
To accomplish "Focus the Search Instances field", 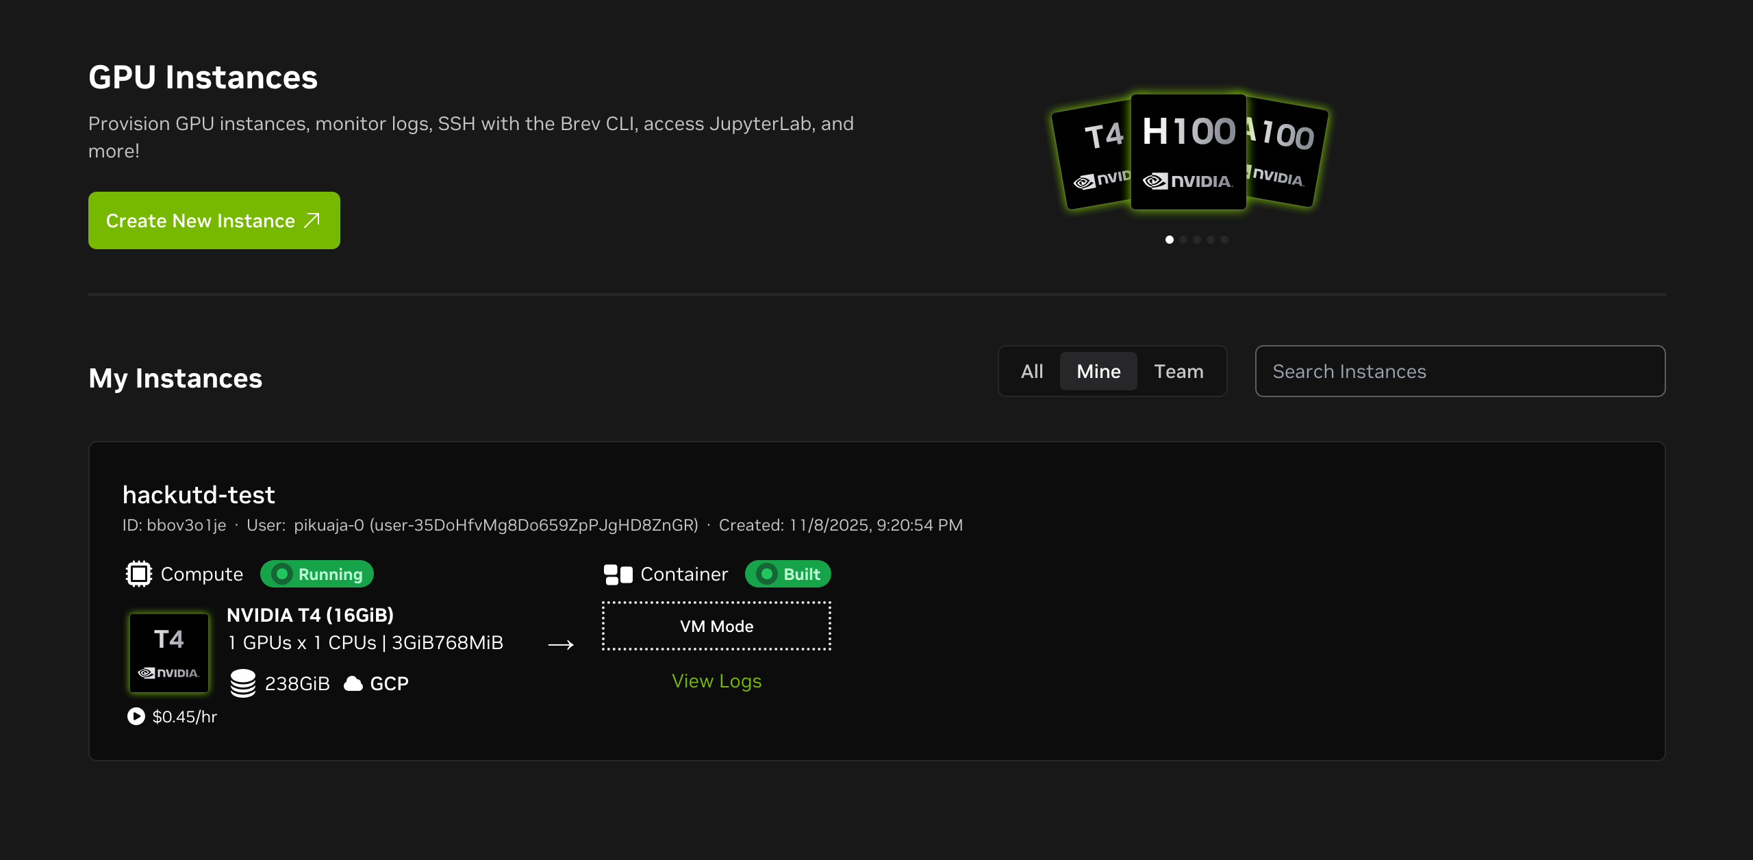I will point(1460,371).
